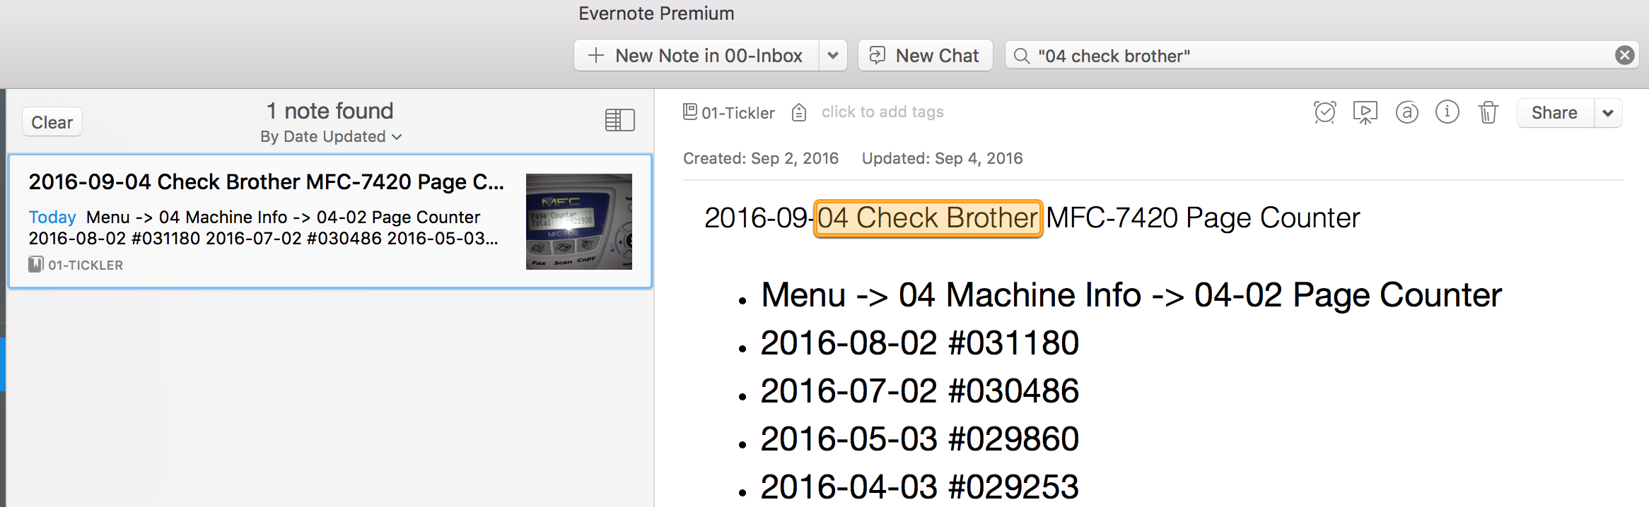Click the plus icon on New Note button
Viewport: 1649px width, 507px height.
coord(596,55)
